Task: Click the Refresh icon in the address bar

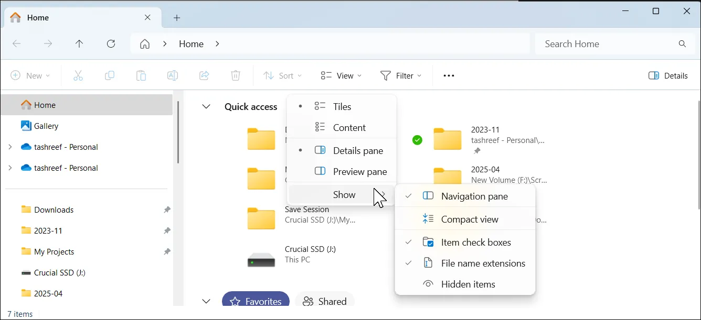Action: click(111, 44)
